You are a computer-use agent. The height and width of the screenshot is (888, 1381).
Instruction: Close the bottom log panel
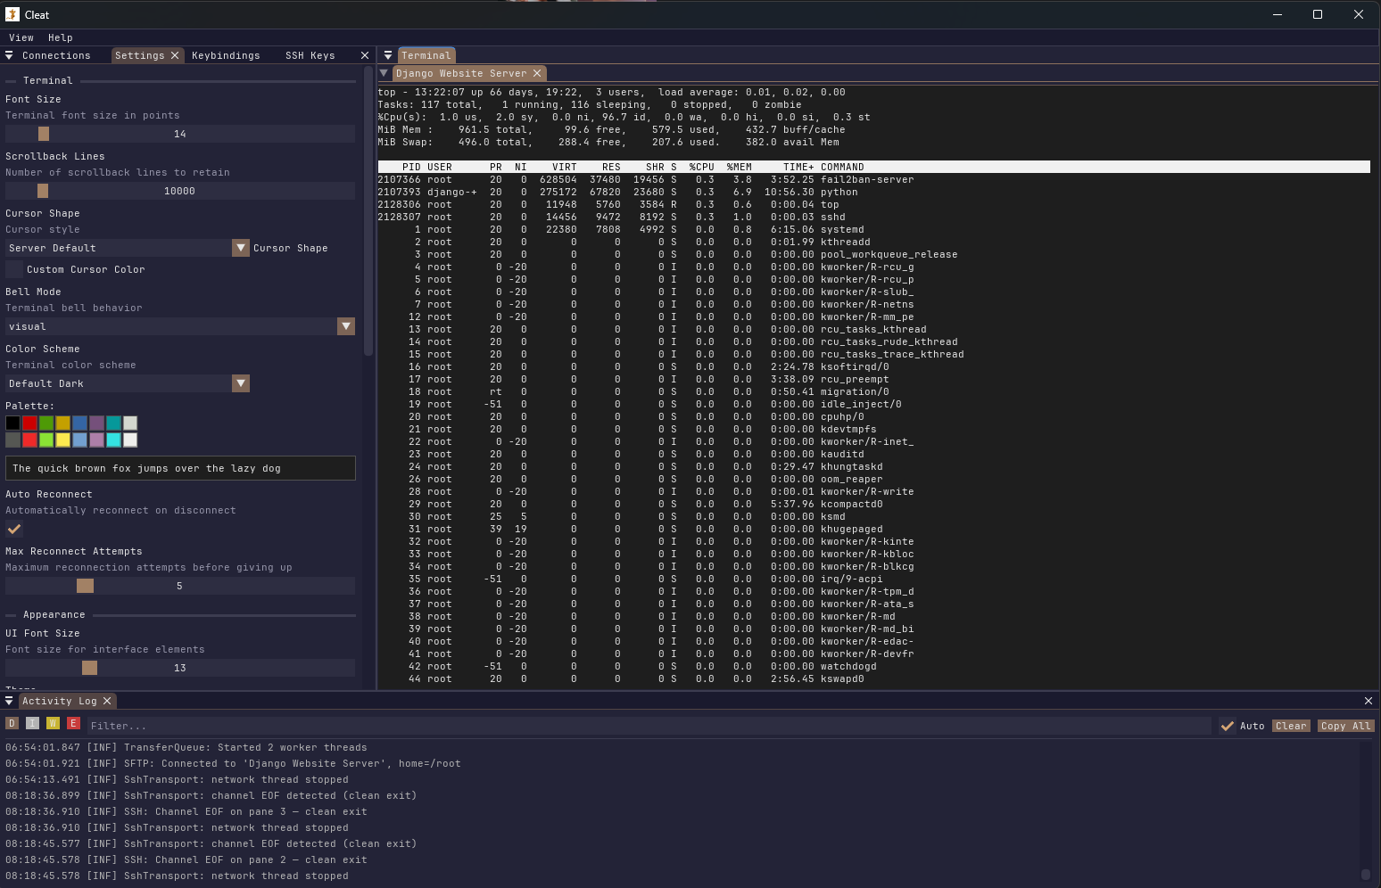(x=1369, y=701)
